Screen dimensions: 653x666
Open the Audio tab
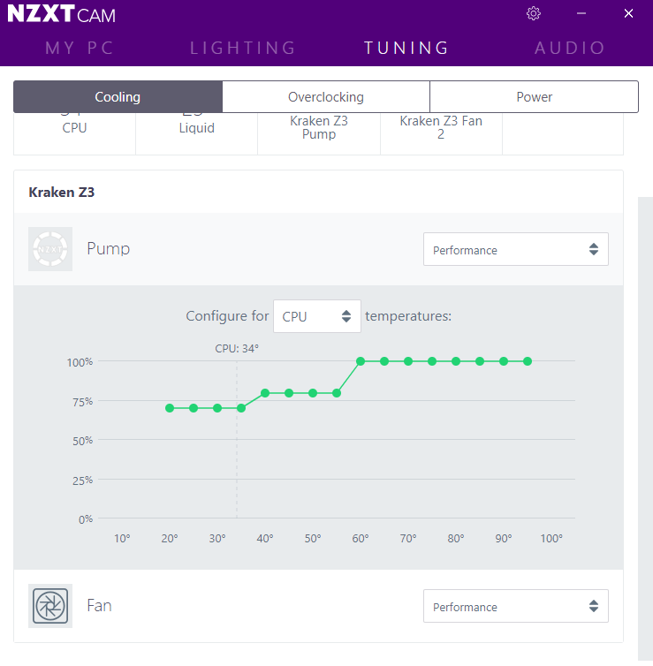coord(570,48)
